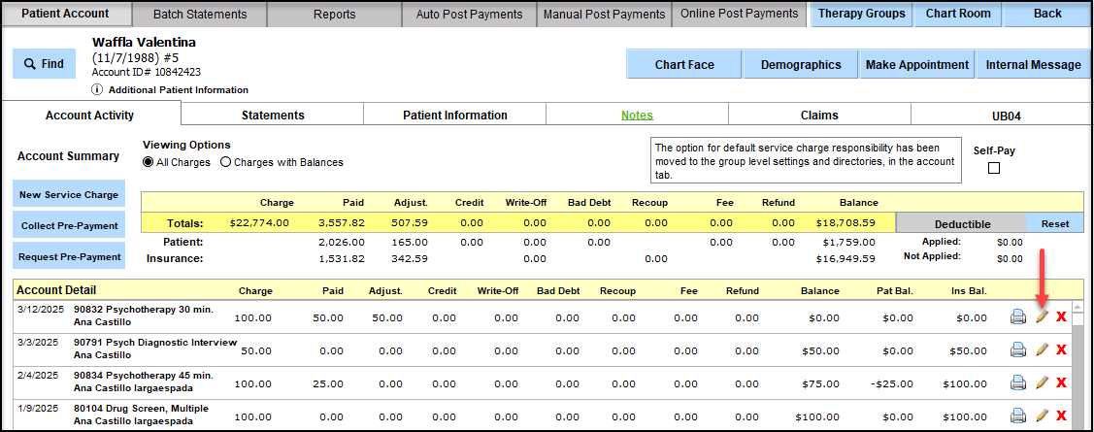Edit the 3/3/2025 Psych Diagnostic Interview charge
Viewport: 1094px width, 432px height.
(1042, 349)
